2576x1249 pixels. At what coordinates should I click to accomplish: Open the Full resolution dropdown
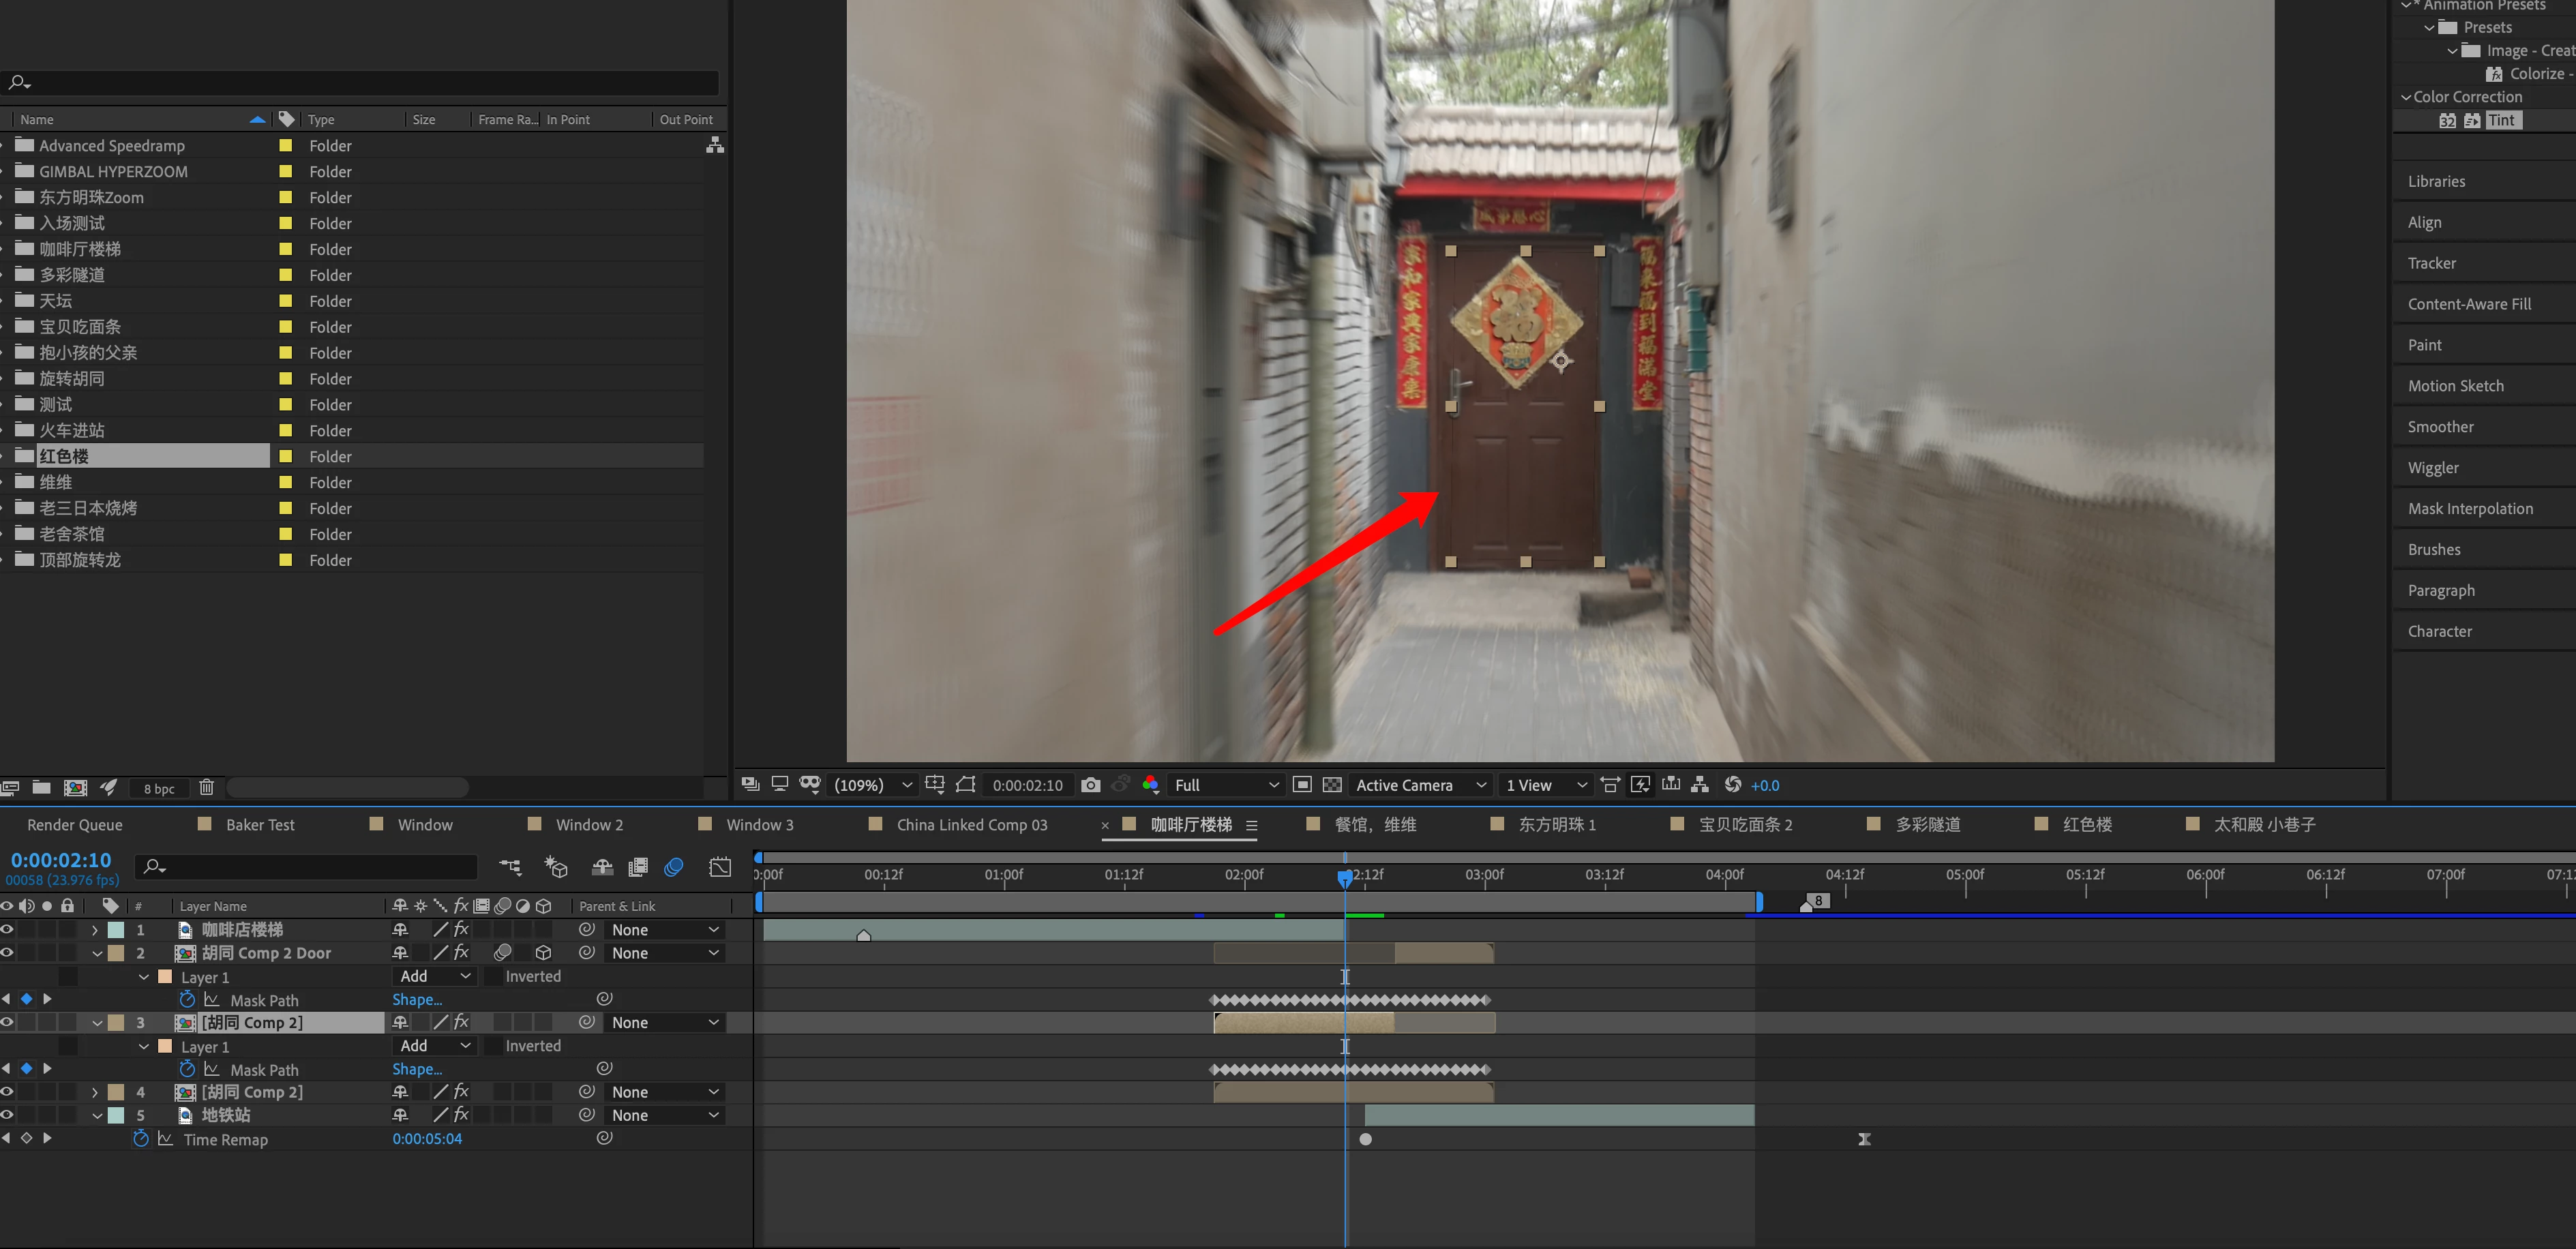coord(1226,785)
